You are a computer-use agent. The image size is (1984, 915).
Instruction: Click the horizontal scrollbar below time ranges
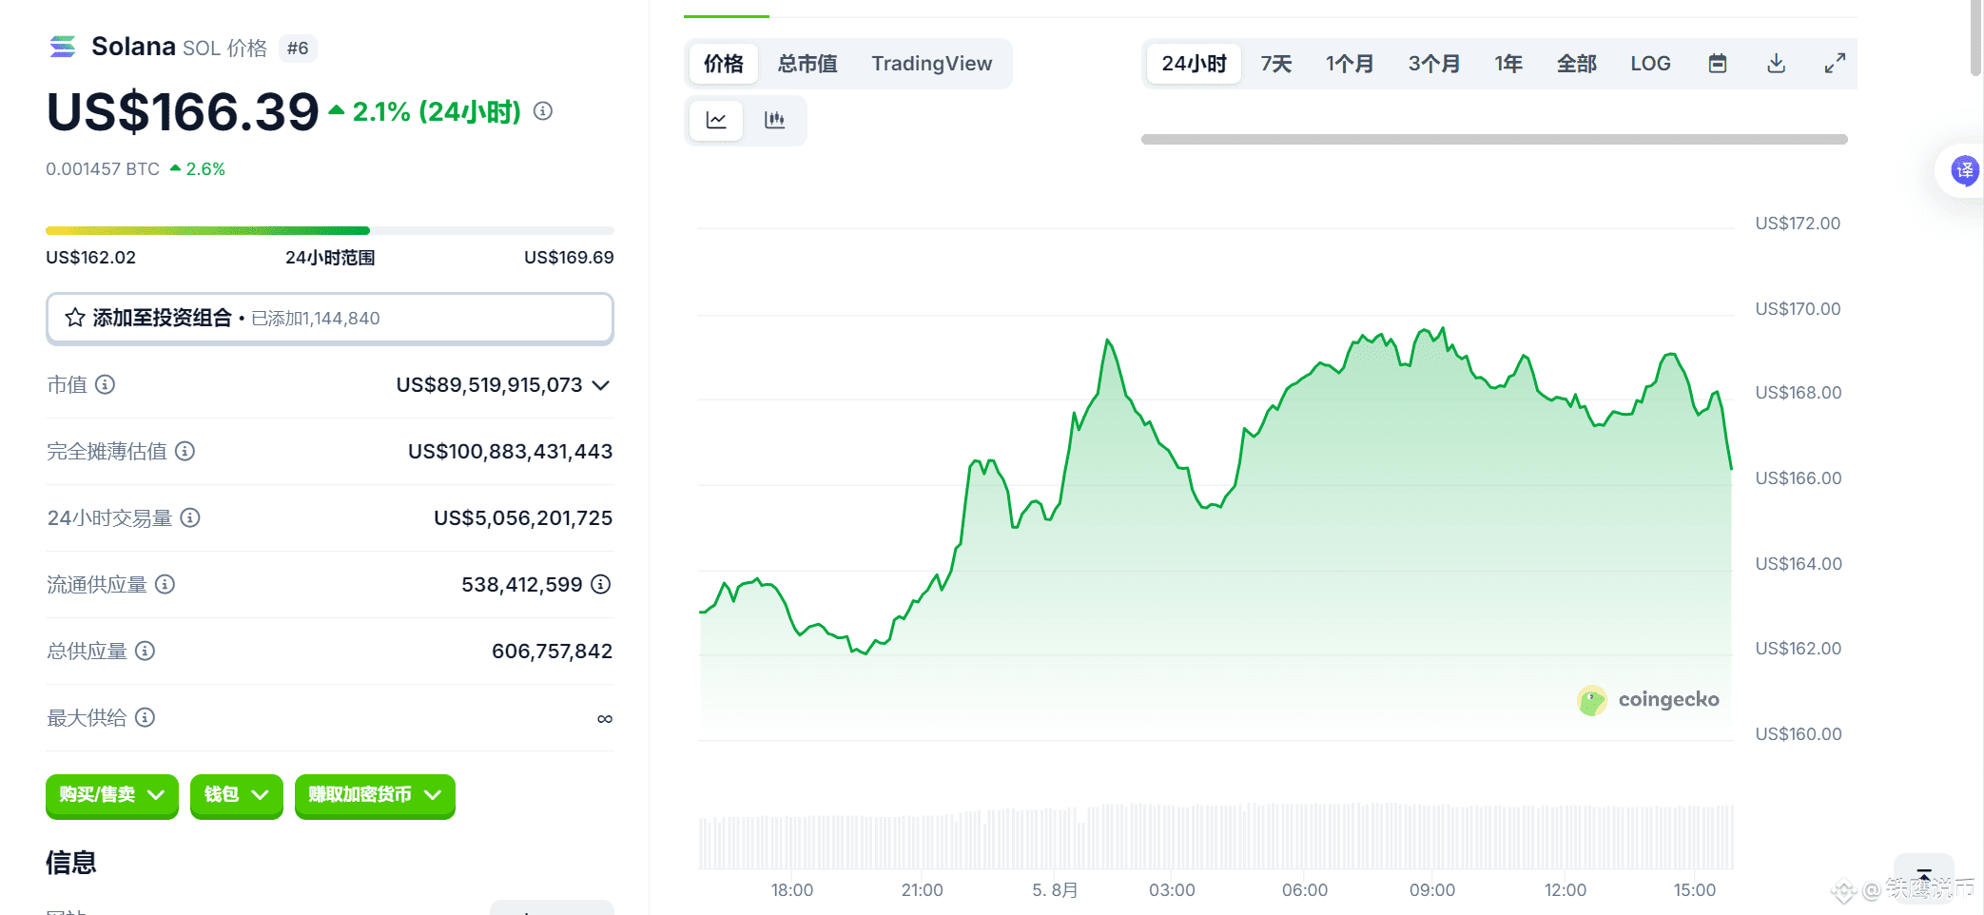click(1493, 139)
